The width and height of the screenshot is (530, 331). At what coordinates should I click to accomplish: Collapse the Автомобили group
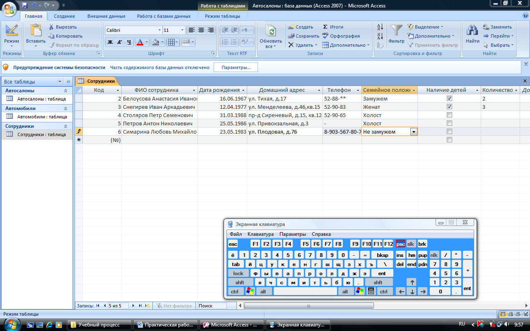65,108
